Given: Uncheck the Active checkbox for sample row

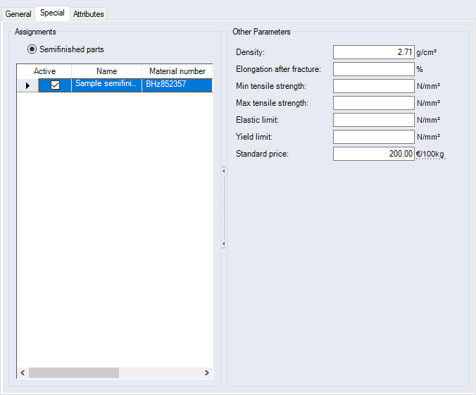Looking at the screenshot, I should pyautogui.click(x=55, y=85).
